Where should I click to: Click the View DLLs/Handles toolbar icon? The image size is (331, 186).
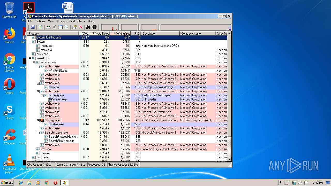click(x=66, y=27)
